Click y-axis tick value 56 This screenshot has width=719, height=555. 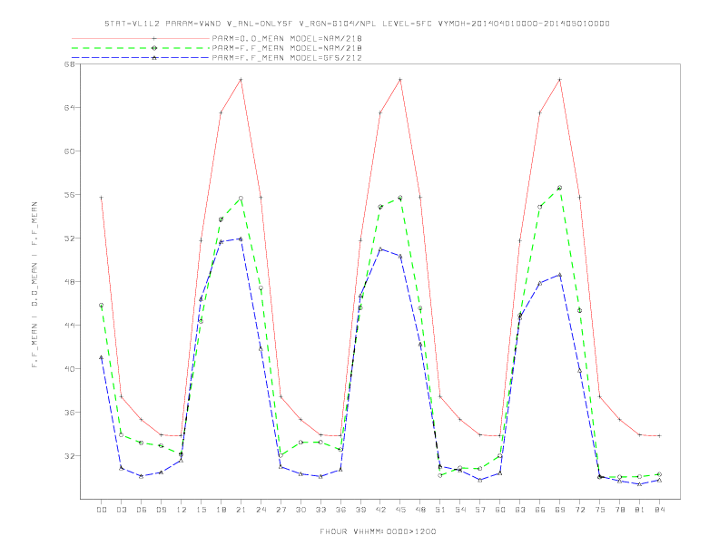69,195
